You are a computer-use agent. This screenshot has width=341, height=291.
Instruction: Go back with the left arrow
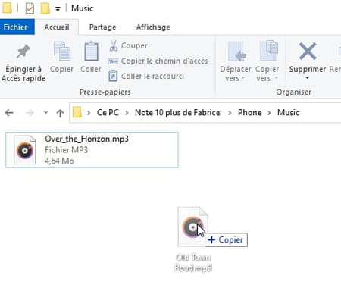[x=9, y=113]
